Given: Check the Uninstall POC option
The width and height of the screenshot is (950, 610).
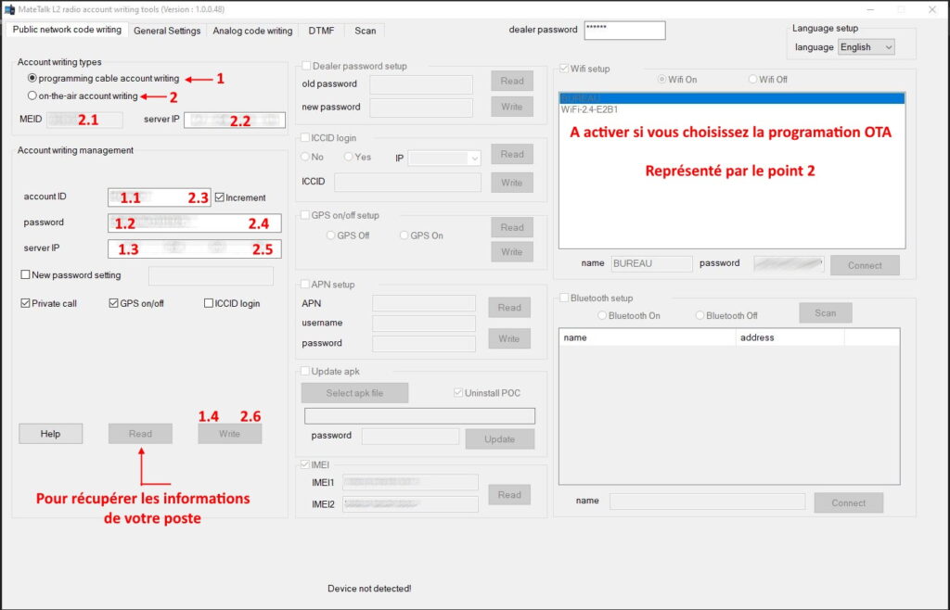Looking at the screenshot, I should pyautogui.click(x=457, y=392).
